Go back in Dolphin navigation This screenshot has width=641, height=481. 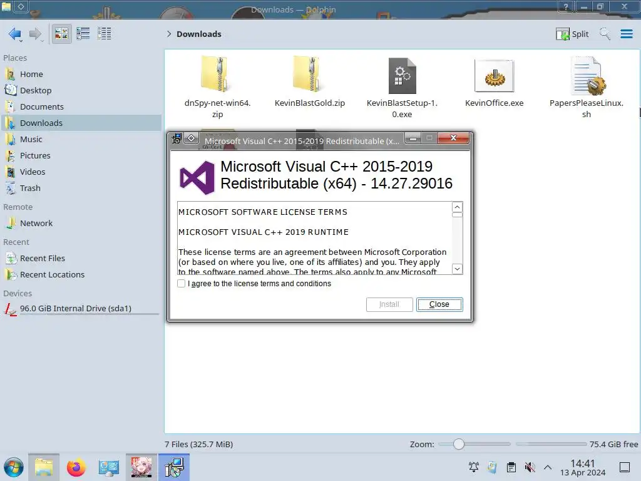tap(15, 34)
